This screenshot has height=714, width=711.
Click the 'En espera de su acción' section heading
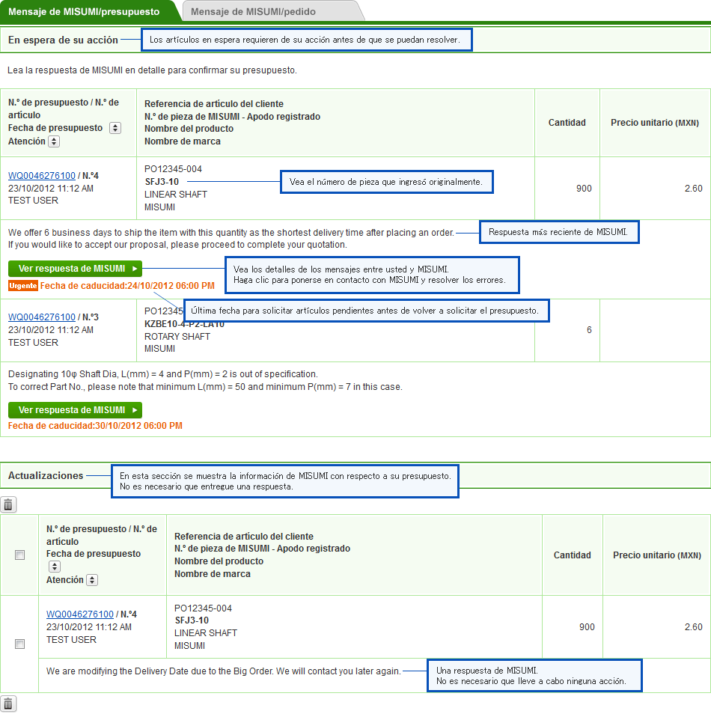click(x=64, y=40)
